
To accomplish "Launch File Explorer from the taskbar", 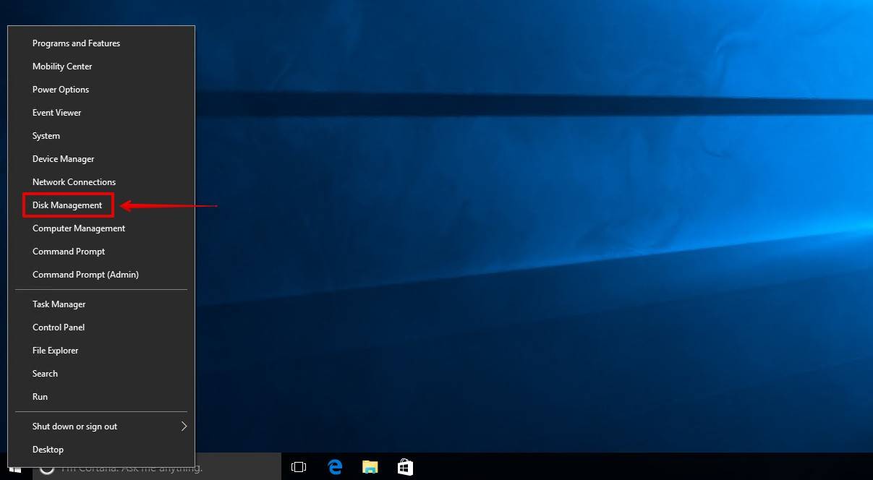I will pyautogui.click(x=370, y=466).
